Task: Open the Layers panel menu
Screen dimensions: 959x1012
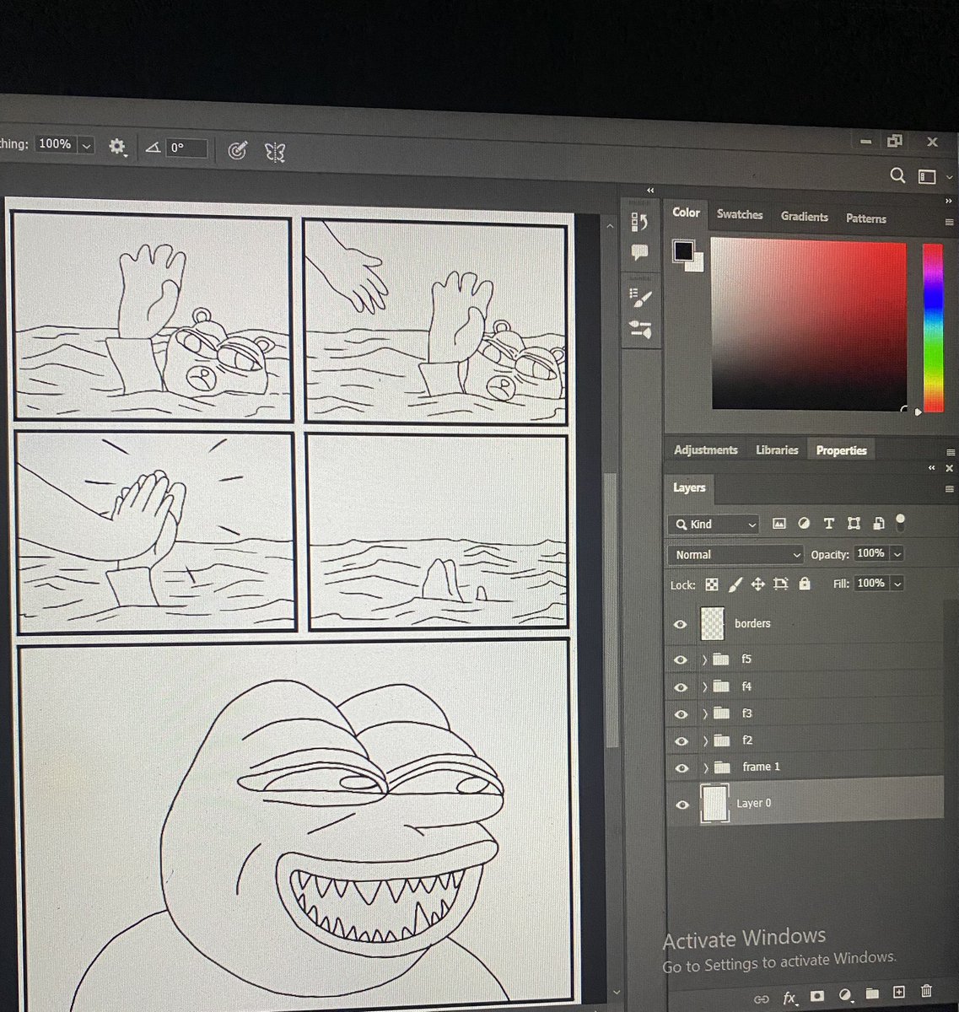Action: pyautogui.click(x=950, y=489)
